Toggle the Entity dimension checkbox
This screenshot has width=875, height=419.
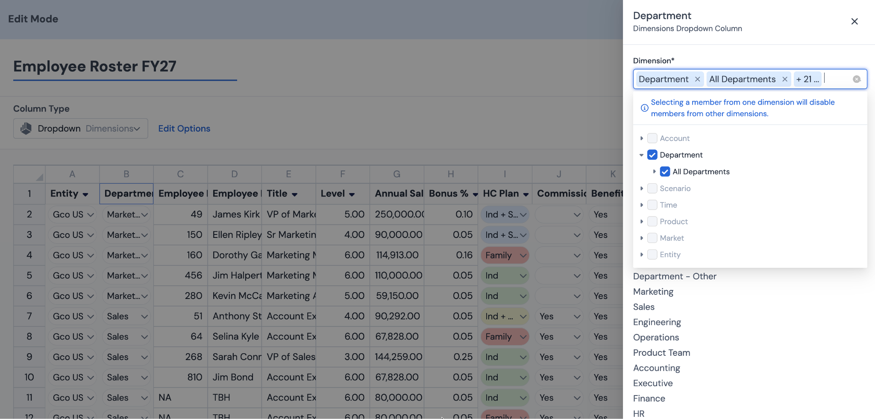652,255
